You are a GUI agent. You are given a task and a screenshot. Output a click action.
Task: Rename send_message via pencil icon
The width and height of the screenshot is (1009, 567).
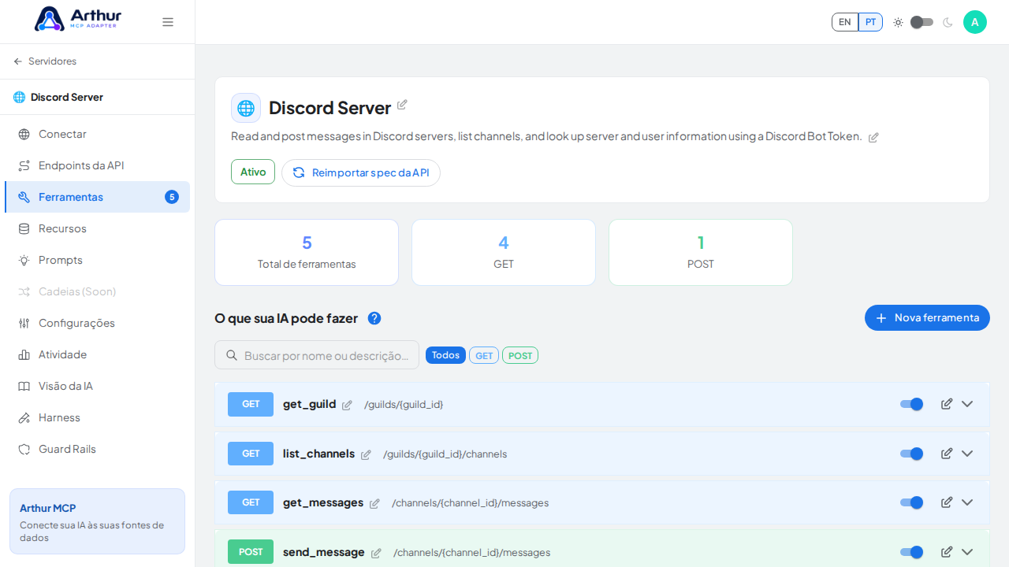tap(376, 553)
